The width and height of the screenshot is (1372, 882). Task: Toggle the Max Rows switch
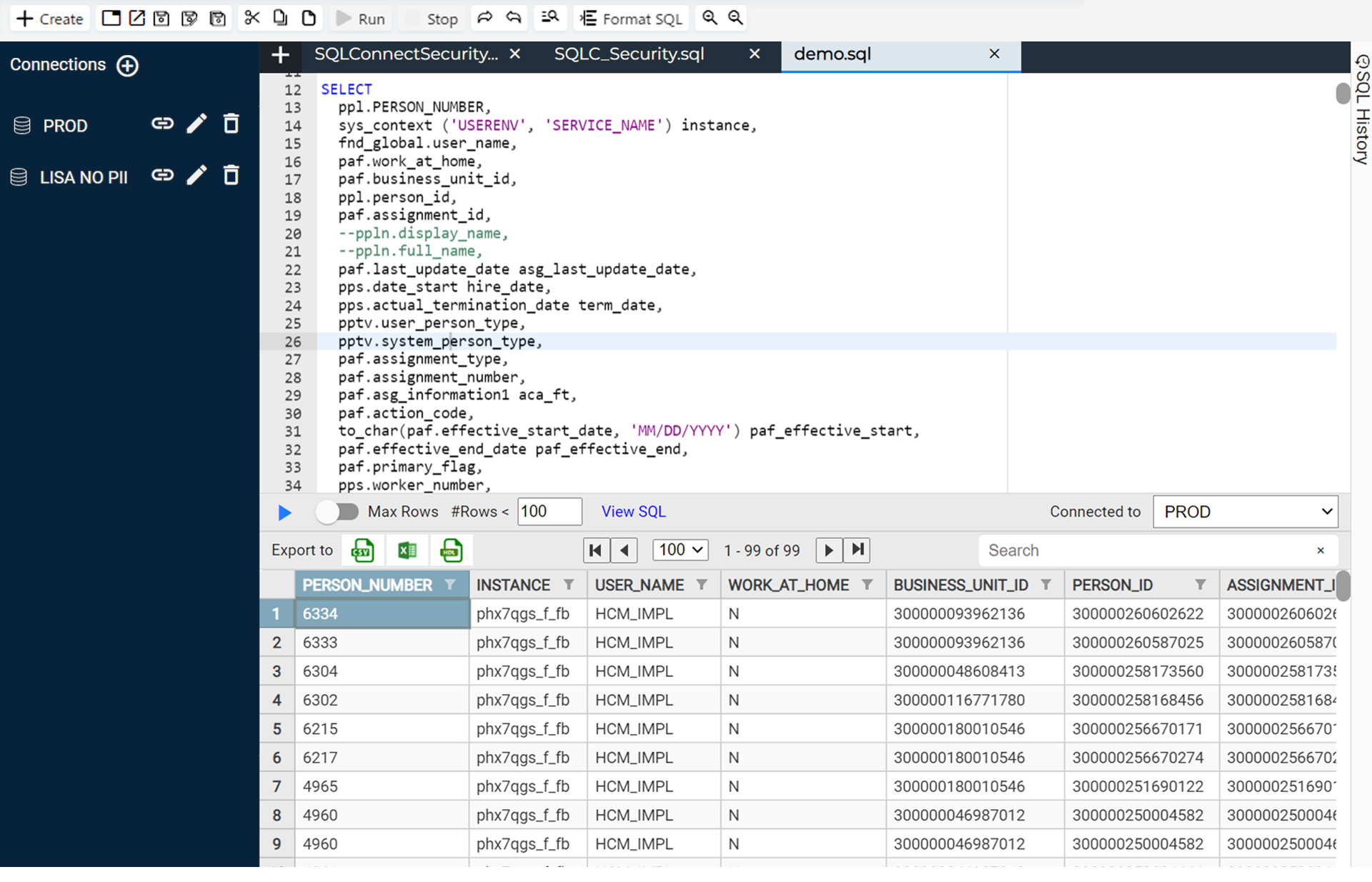(x=337, y=511)
